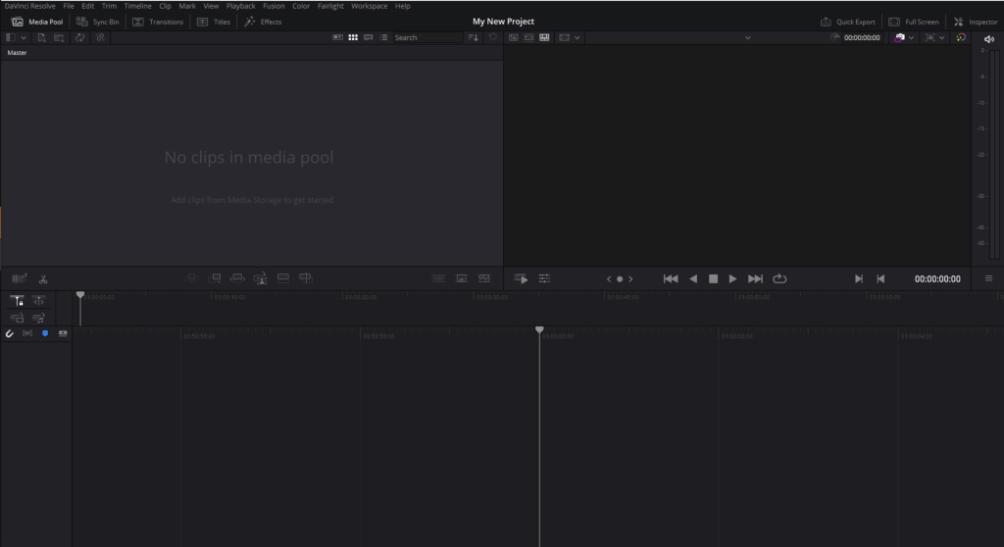Click the Dissolve transition icon
The height and width of the screenshot is (547, 1004).
tap(461, 278)
